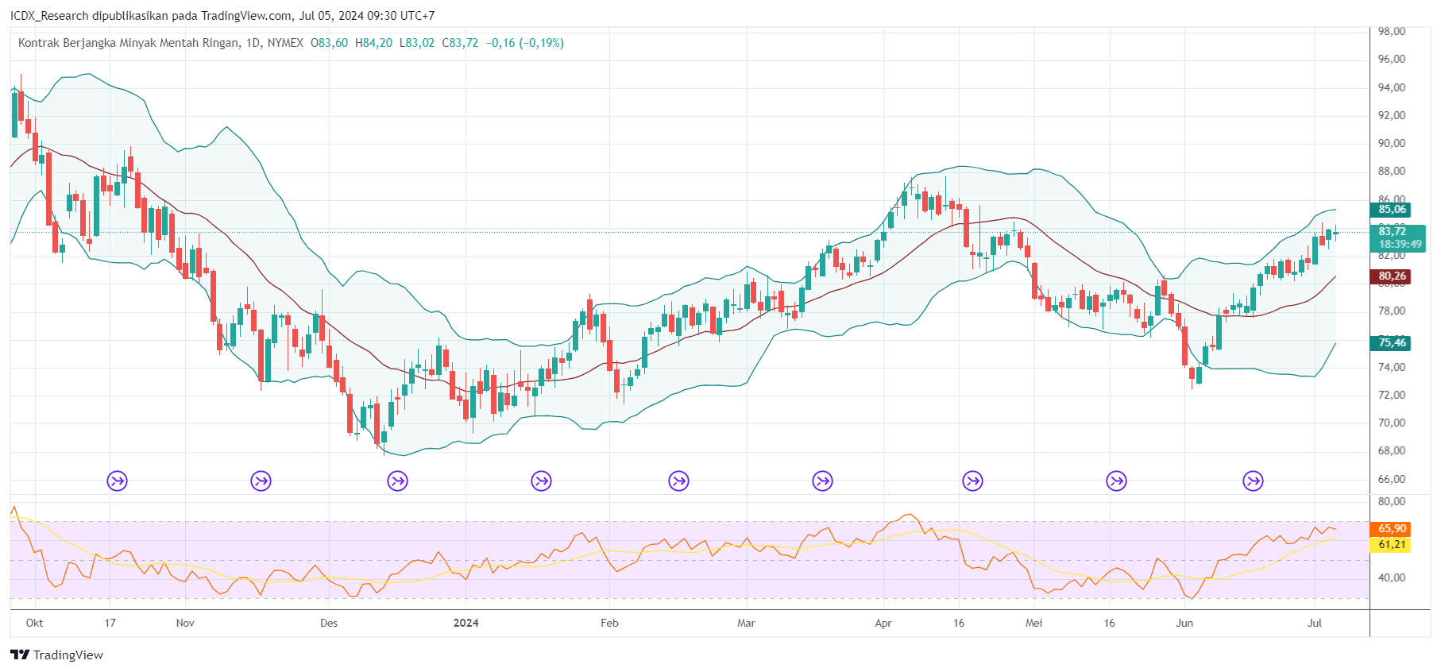
Task: Select the orange RSI value label 65,90
Action: click(1392, 528)
